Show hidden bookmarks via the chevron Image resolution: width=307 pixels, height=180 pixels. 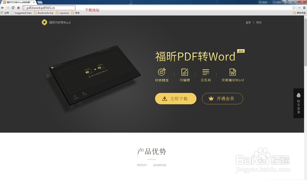click(299, 8)
